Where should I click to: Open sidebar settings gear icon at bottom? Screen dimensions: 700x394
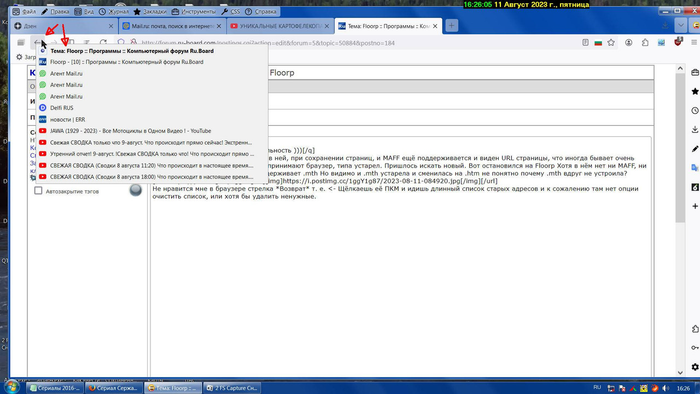coord(695,367)
